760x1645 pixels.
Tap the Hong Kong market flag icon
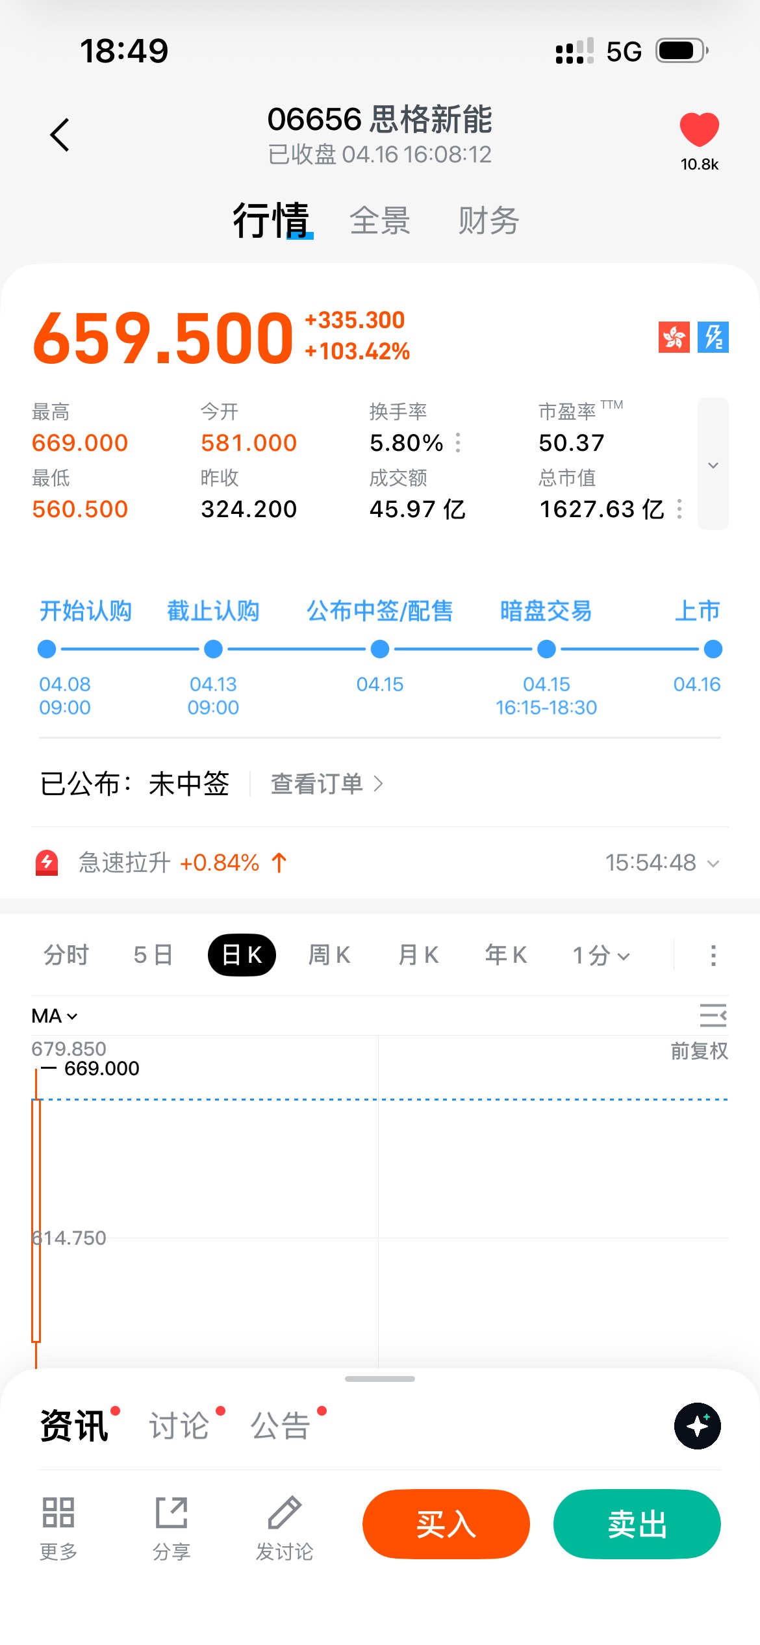point(674,337)
